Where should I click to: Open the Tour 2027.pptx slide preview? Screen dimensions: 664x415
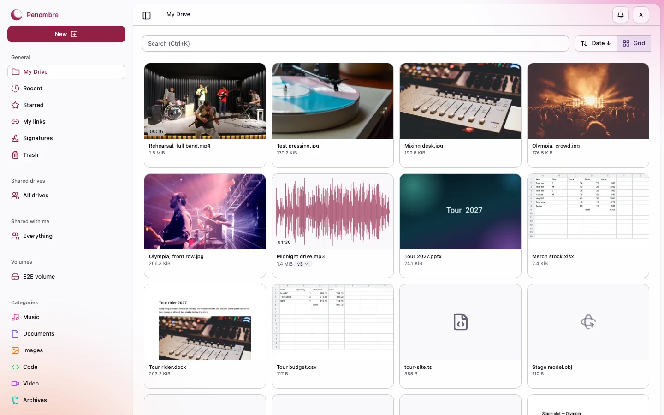point(460,212)
